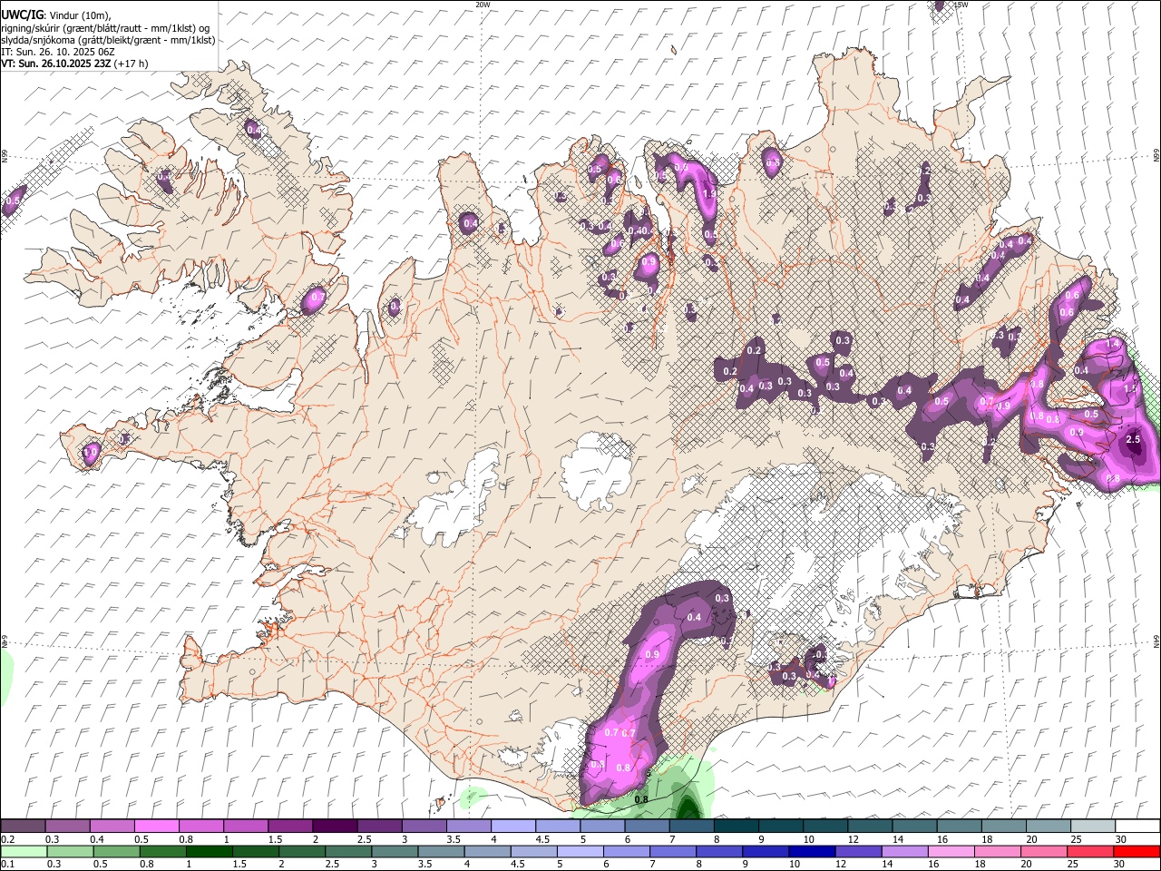The image size is (1161, 871).
Task: Pick the darkest purple swatch starting at 2, upper legend
Action: [335, 827]
